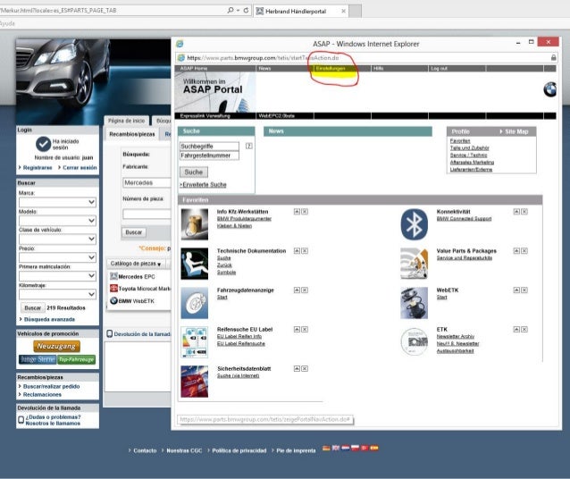
Task: Remove Value Parts & Packages from favorites
Action: click(524, 251)
